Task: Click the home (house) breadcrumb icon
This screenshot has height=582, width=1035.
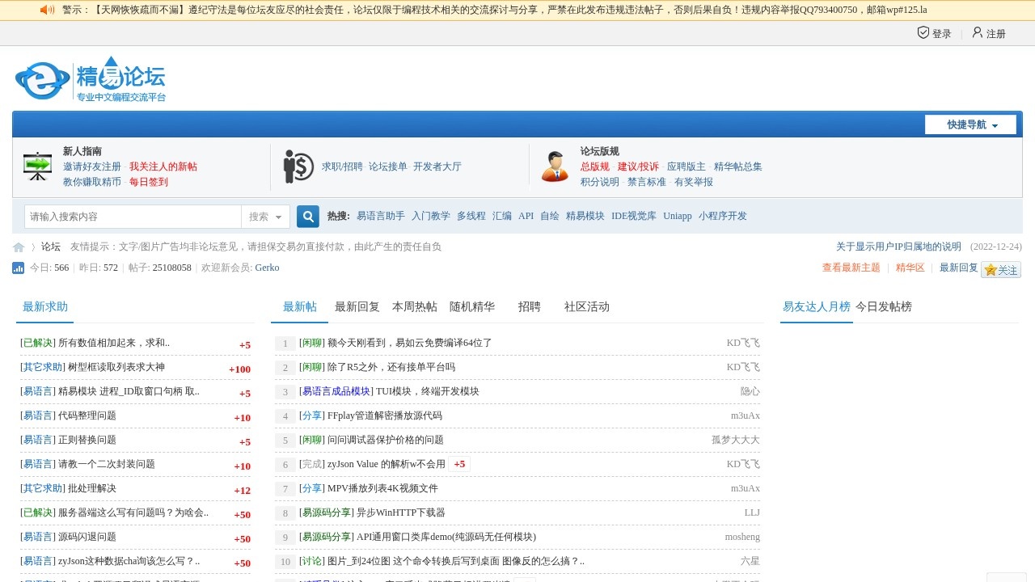Action: pos(18,247)
